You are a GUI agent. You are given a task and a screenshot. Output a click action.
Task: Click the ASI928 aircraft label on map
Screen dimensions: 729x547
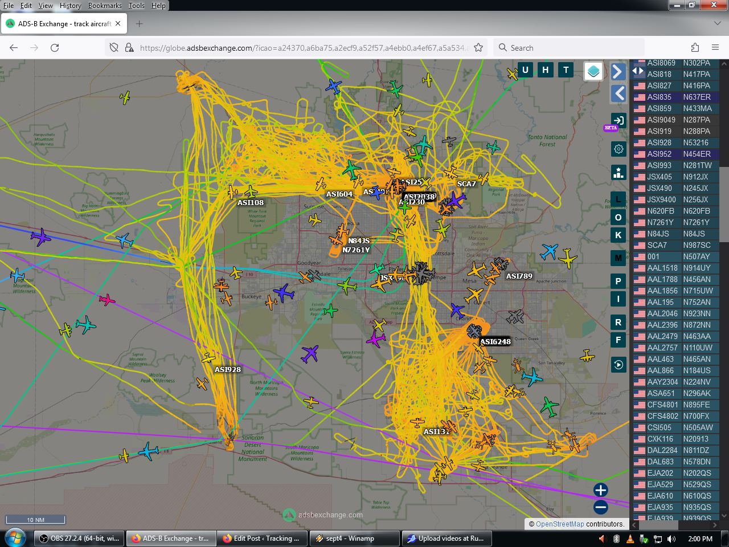228,370
